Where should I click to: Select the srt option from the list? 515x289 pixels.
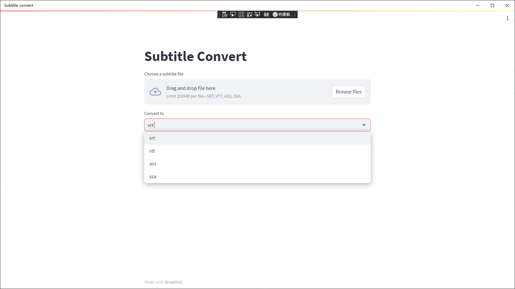pos(152,138)
